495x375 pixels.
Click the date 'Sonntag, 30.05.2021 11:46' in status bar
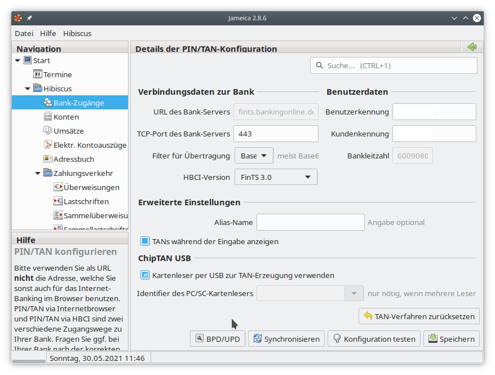coord(97,358)
